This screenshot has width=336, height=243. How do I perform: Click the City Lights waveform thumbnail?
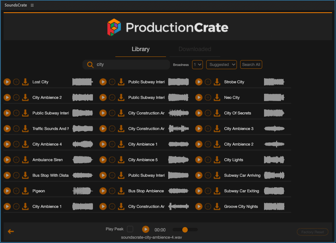coord(274,160)
